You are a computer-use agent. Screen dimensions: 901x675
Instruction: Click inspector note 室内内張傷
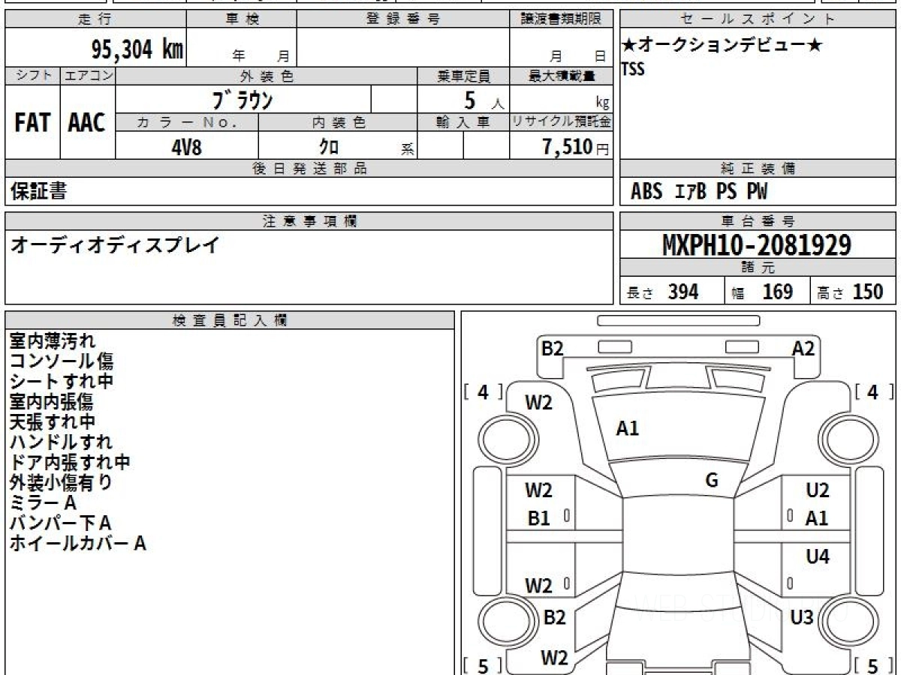pos(51,402)
